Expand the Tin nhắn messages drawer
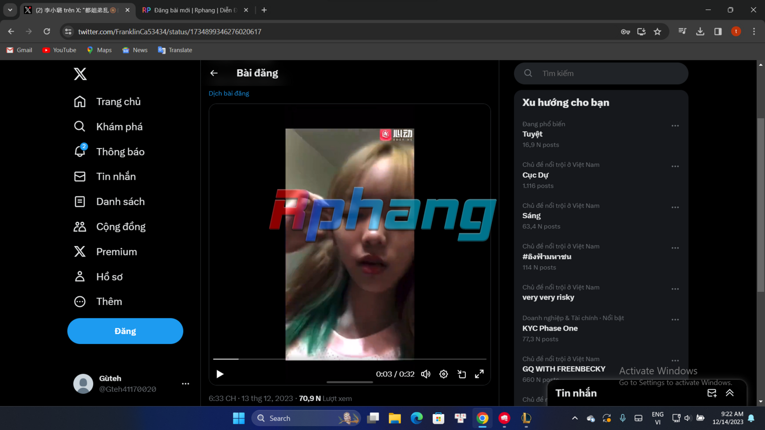This screenshot has width=765, height=430. click(x=730, y=393)
